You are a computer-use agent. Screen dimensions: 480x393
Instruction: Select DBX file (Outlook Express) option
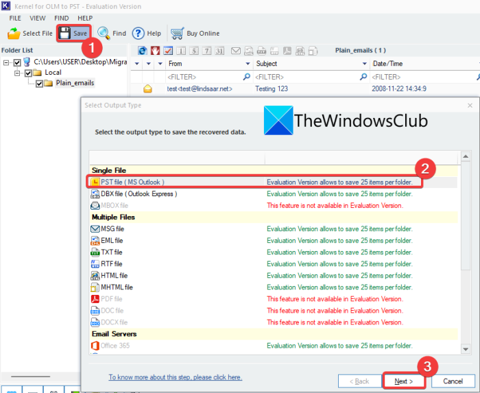coord(274,193)
